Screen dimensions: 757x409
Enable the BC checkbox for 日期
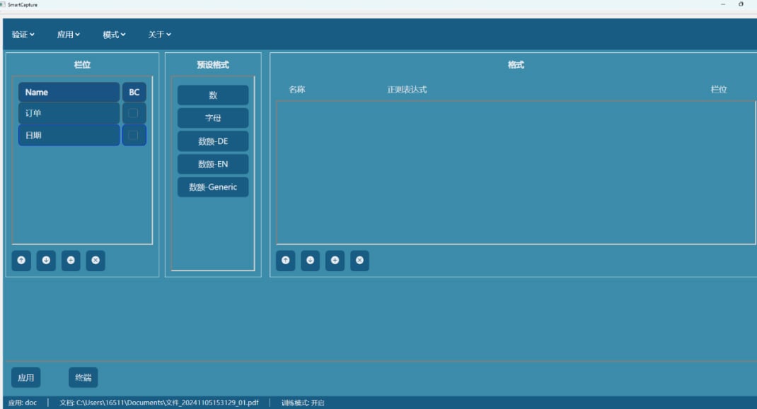click(x=134, y=136)
